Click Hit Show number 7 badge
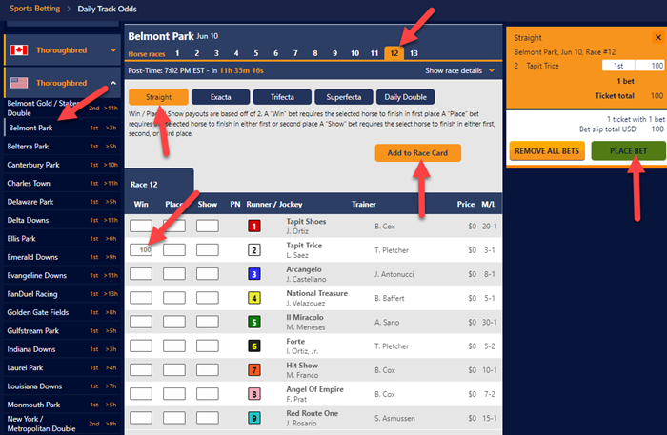This screenshot has width=667, height=435. click(254, 370)
